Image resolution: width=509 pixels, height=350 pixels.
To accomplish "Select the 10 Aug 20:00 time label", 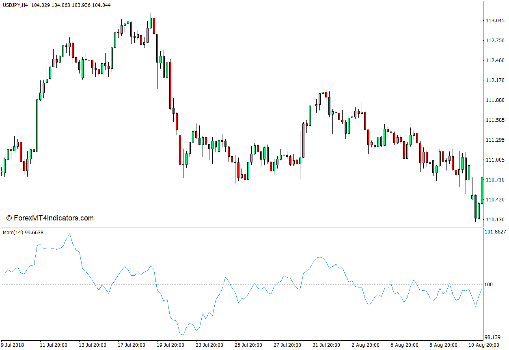I will pyautogui.click(x=483, y=345).
